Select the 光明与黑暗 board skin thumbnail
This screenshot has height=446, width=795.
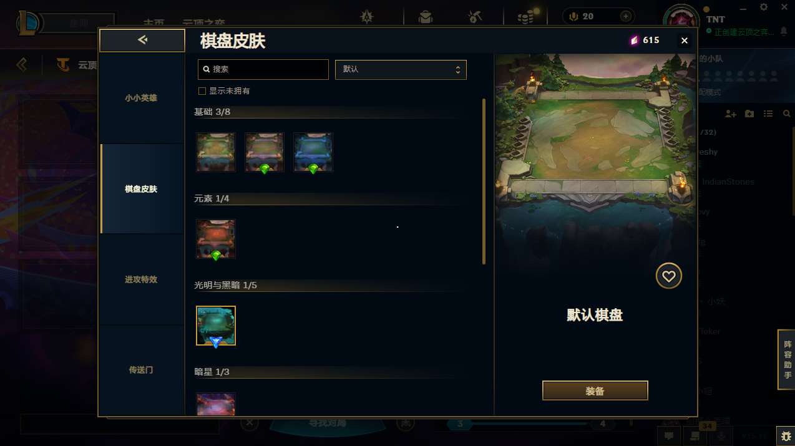[216, 326]
